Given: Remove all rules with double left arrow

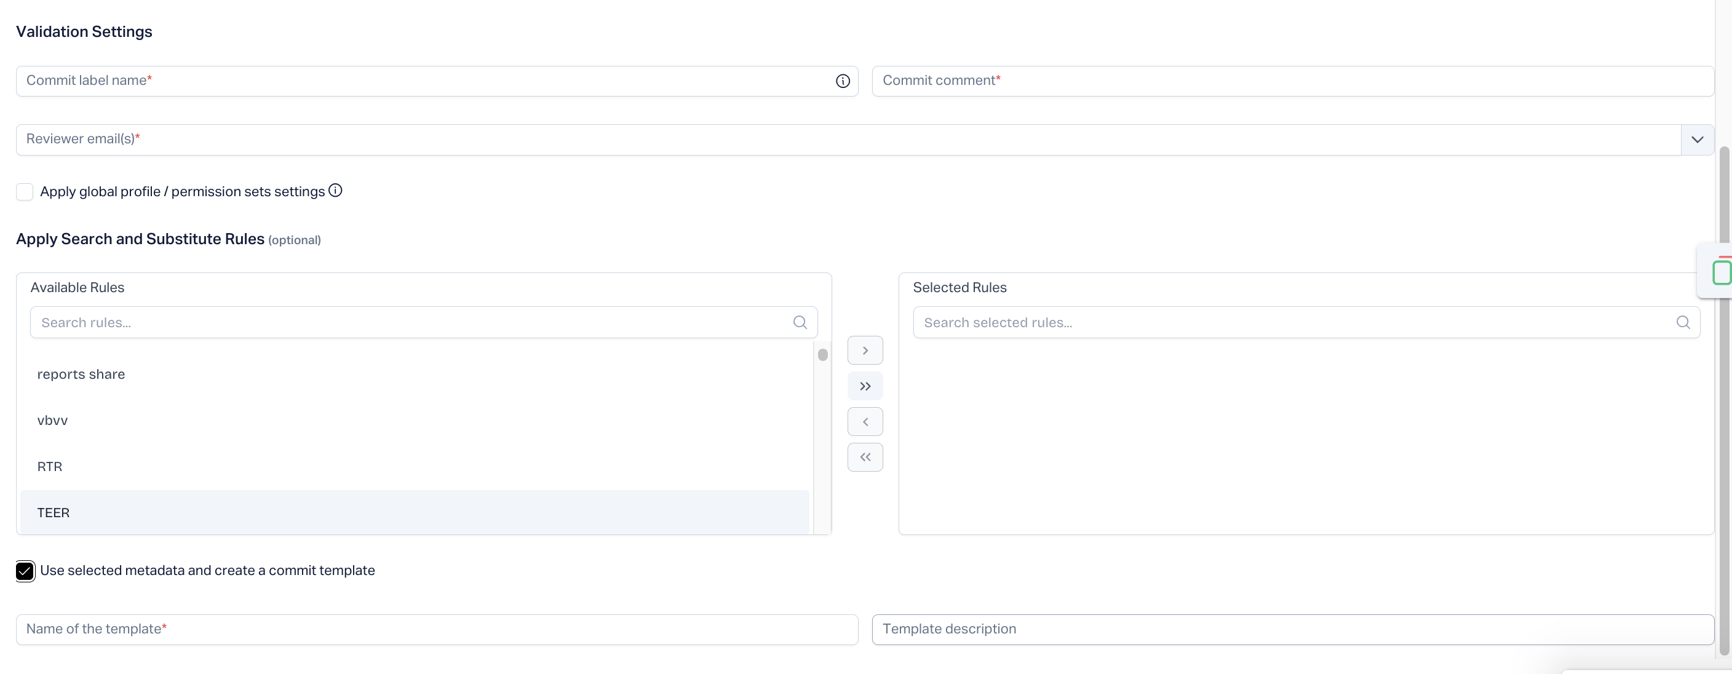Looking at the screenshot, I should pos(865,458).
